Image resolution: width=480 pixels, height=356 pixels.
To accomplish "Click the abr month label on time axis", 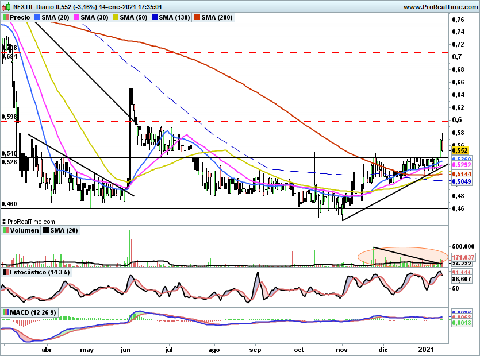I will [x=47, y=350].
